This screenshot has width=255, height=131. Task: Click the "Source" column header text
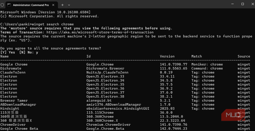point(244,56)
